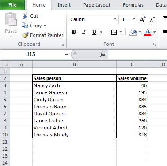This screenshot has height=166, width=167.
Task: Apply the fill color paint bucket
Action: (x=133, y=32)
